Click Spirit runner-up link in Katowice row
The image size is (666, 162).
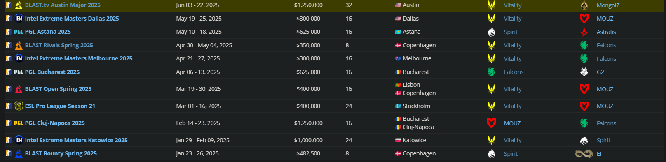click(603, 140)
